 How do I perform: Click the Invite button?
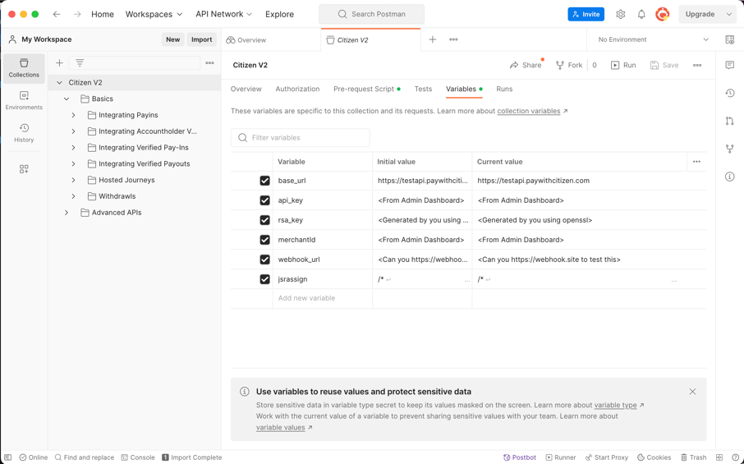pyautogui.click(x=586, y=14)
